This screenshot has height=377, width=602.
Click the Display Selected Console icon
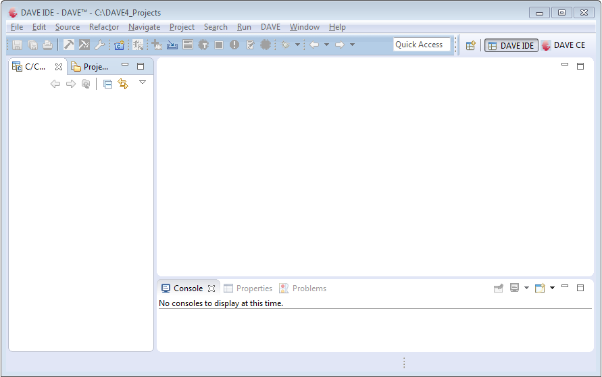coord(514,288)
